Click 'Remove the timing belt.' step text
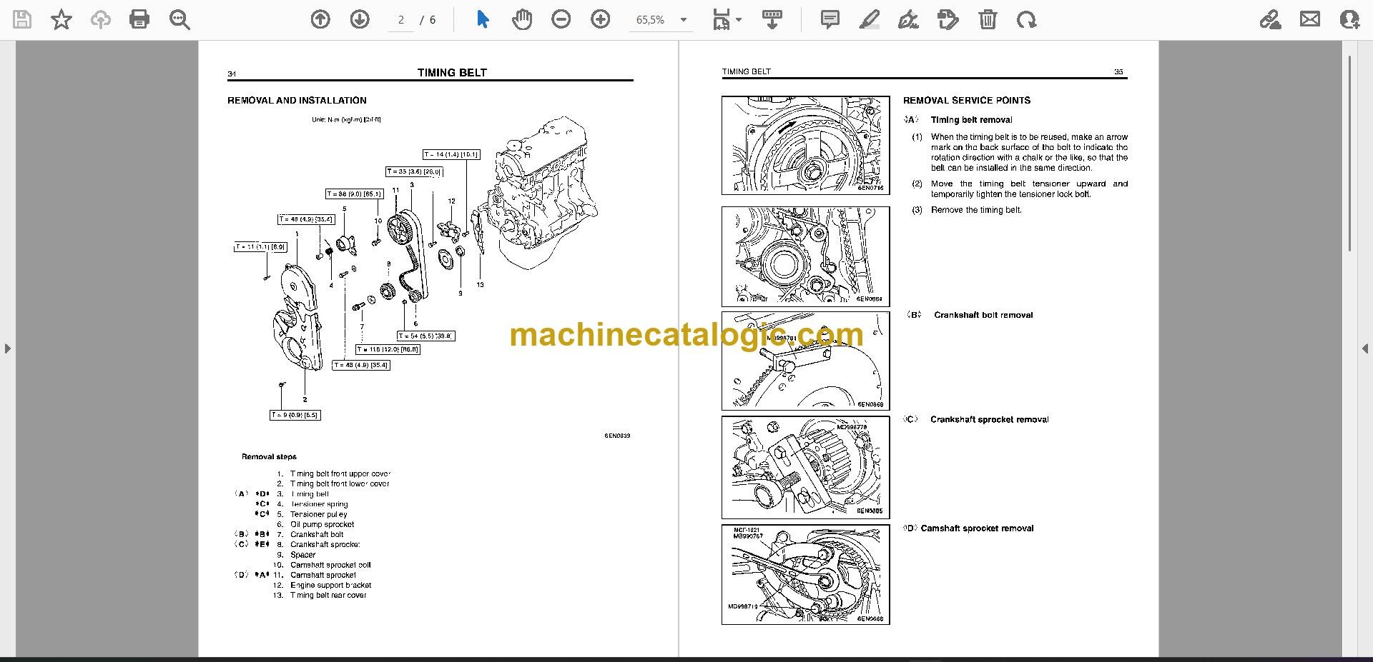The height and width of the screenshot is (662, 1373). [976, 210]
